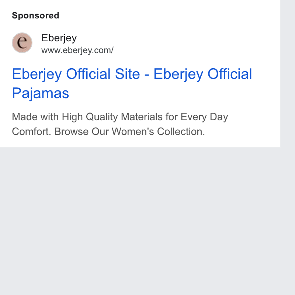Screen dimensions: 295x295
Task: Click the pink circular brand favicon
Action: click(x=22, y=43)
